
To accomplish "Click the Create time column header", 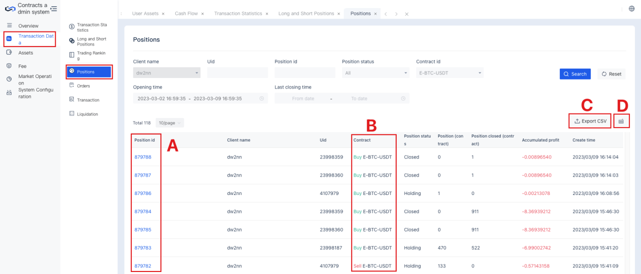I will point(584,140).
